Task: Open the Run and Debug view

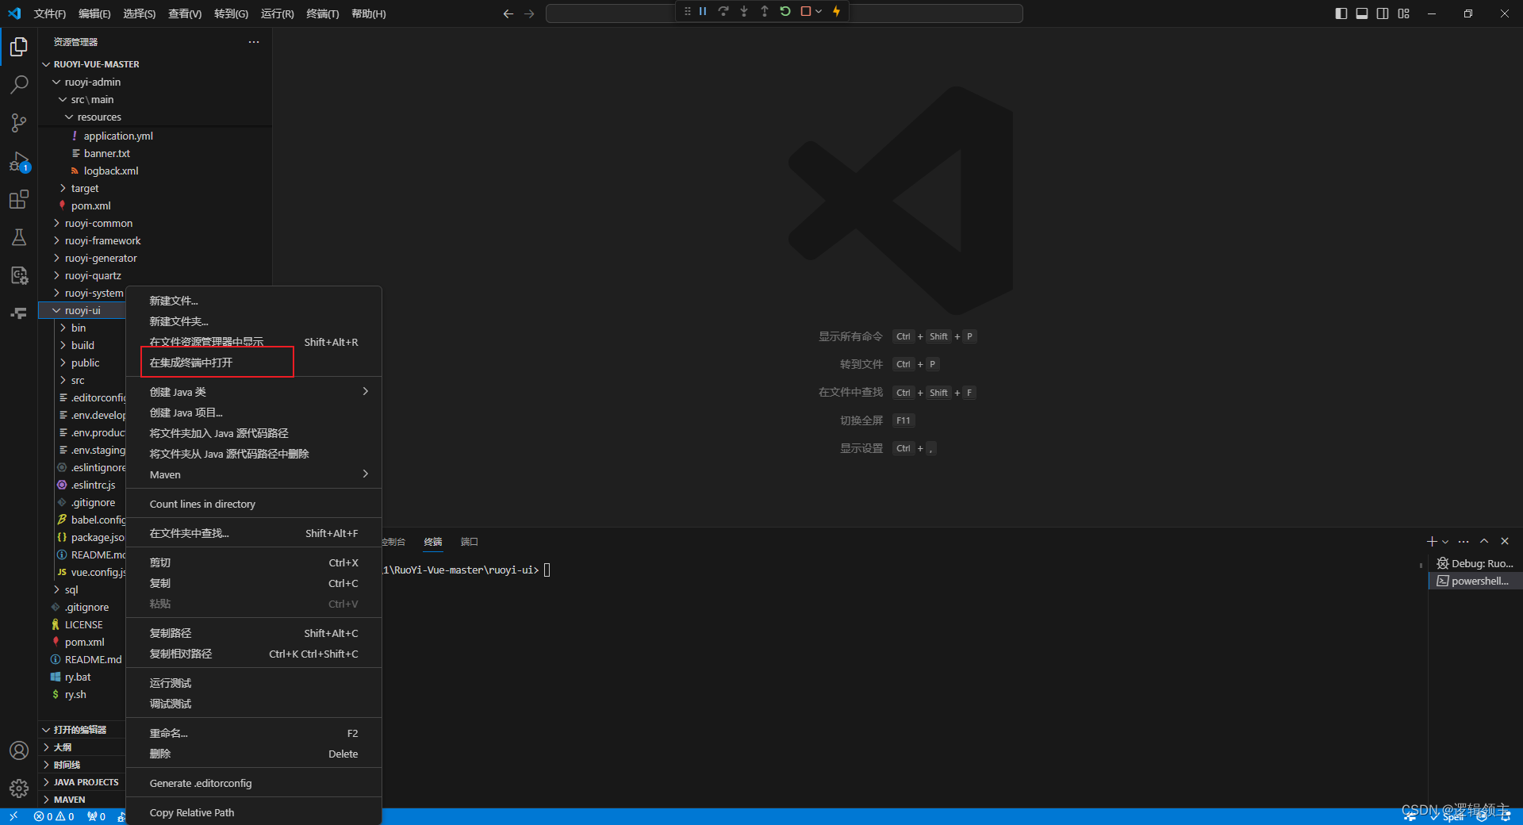Action: coord(19,162)
